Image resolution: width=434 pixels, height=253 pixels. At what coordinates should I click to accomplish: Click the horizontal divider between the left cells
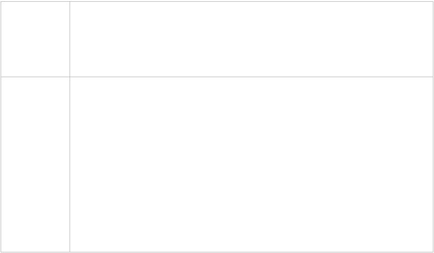pyautogui.click(x=36, y=77)
